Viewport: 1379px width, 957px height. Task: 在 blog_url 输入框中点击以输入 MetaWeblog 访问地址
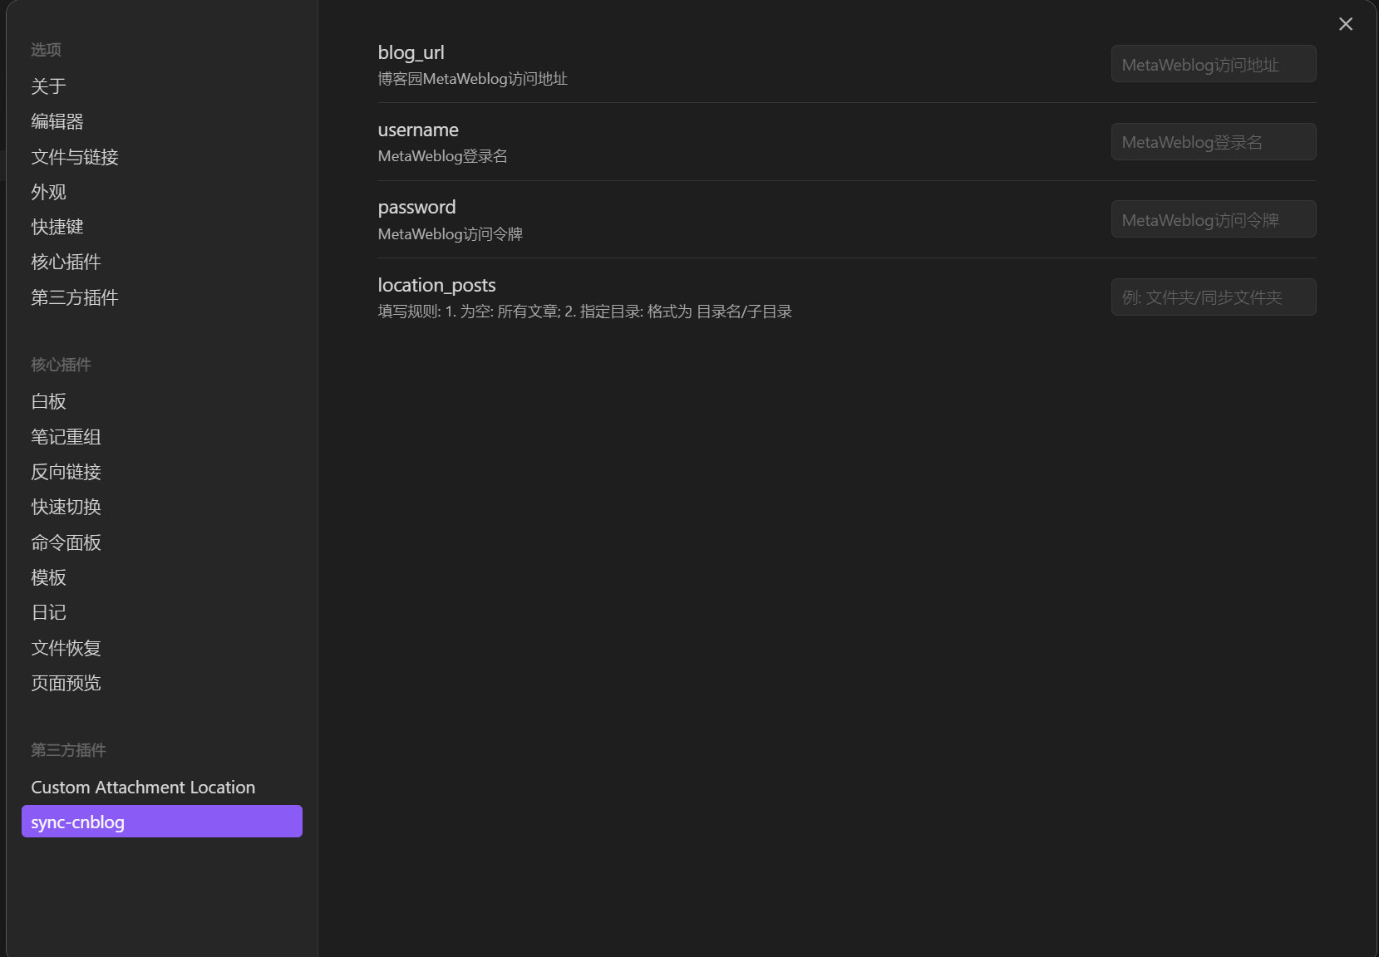click(x=1213, y=63)
